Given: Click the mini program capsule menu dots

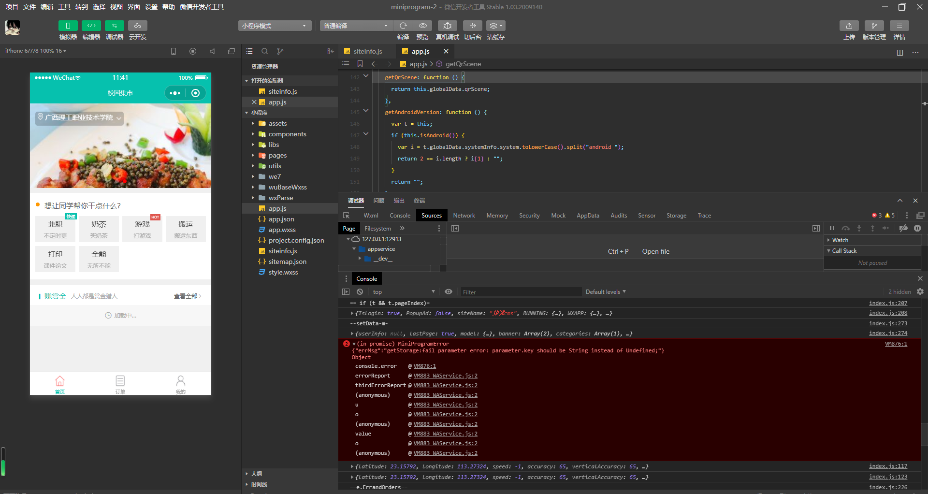Looking at the screenshot, I should click(175, 93).
